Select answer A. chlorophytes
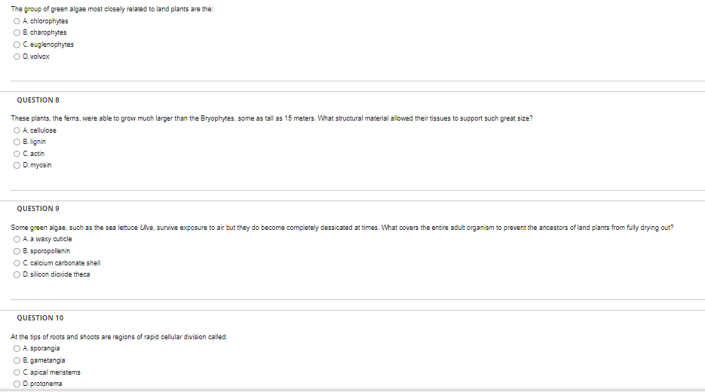 coord(17,21)
